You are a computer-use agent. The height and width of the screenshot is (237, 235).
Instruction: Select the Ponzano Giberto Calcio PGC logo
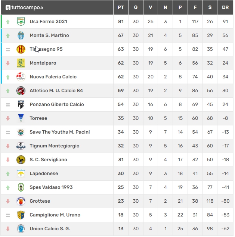pyautogui.click(x=21, y=105)
